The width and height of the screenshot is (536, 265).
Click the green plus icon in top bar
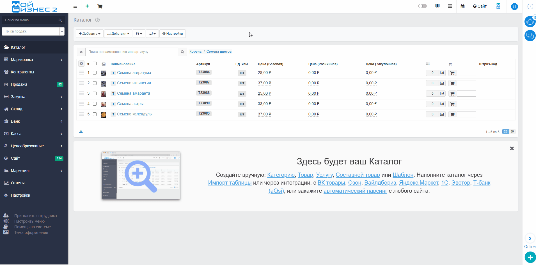(87, 6)
